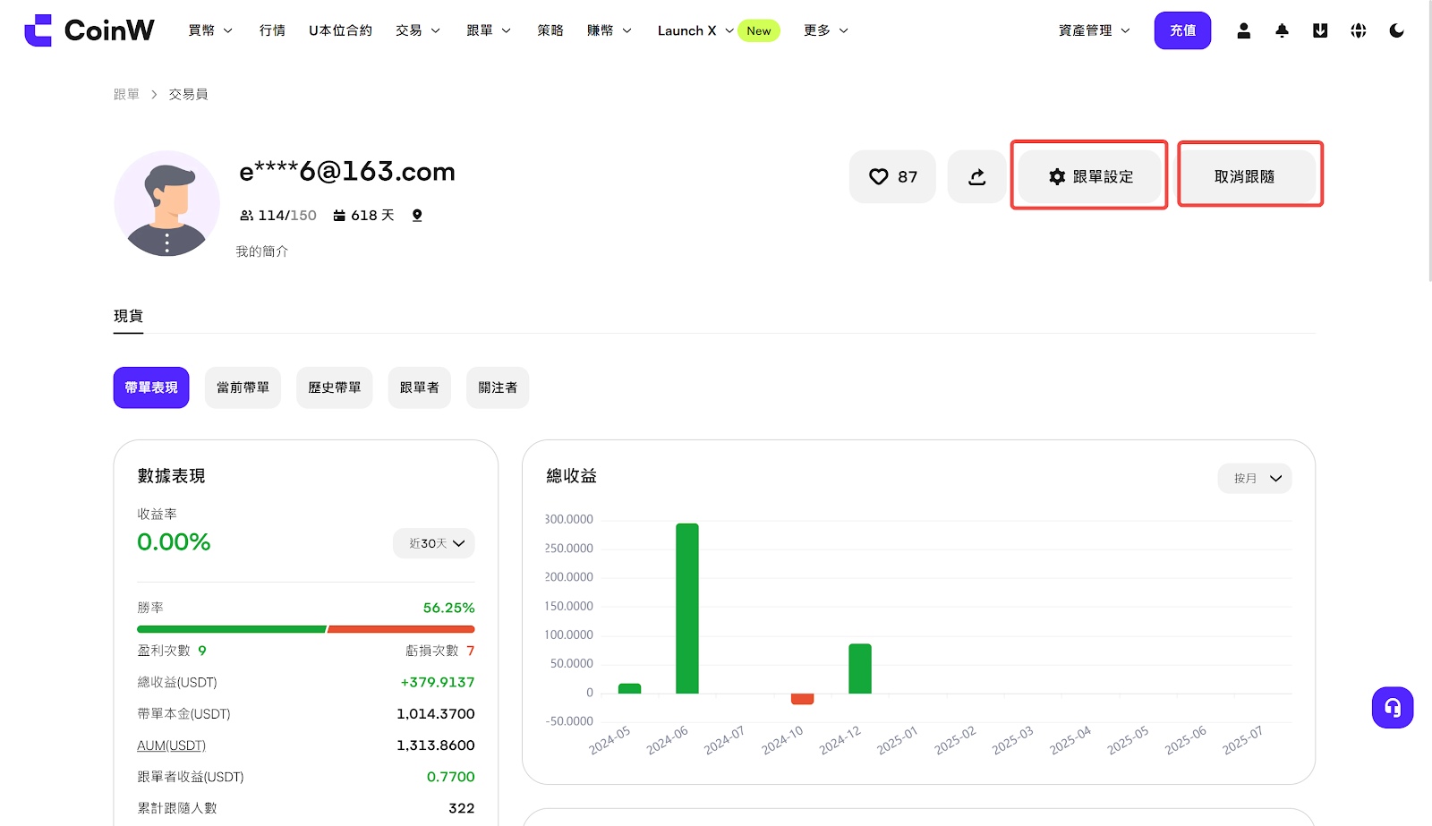The height and width of the screenshot is (826, 1432).
Task: Unfollow trader with 取消跟隨 button
Action: 1245,177
